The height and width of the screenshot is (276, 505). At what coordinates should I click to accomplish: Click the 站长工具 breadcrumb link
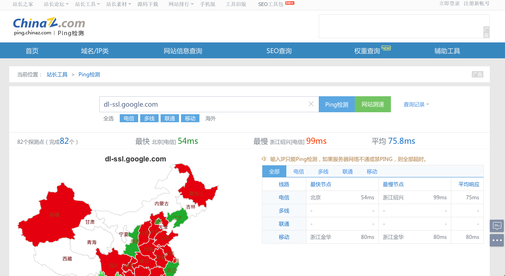pyautogui.click(x=57, y=74)
